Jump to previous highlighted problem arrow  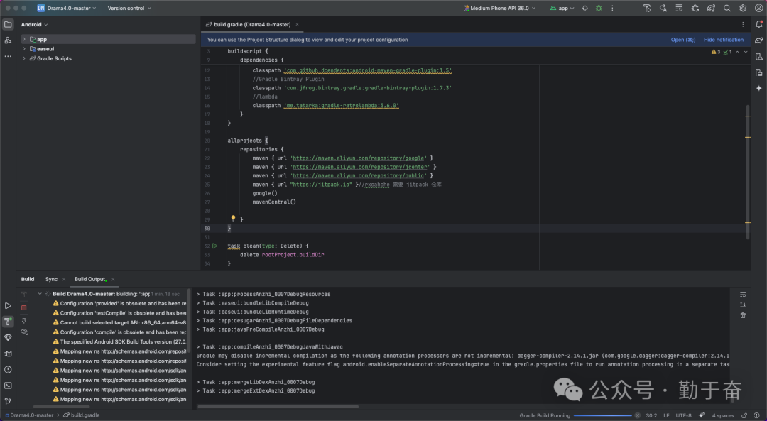pyautogui.click(x=737, y=52)
